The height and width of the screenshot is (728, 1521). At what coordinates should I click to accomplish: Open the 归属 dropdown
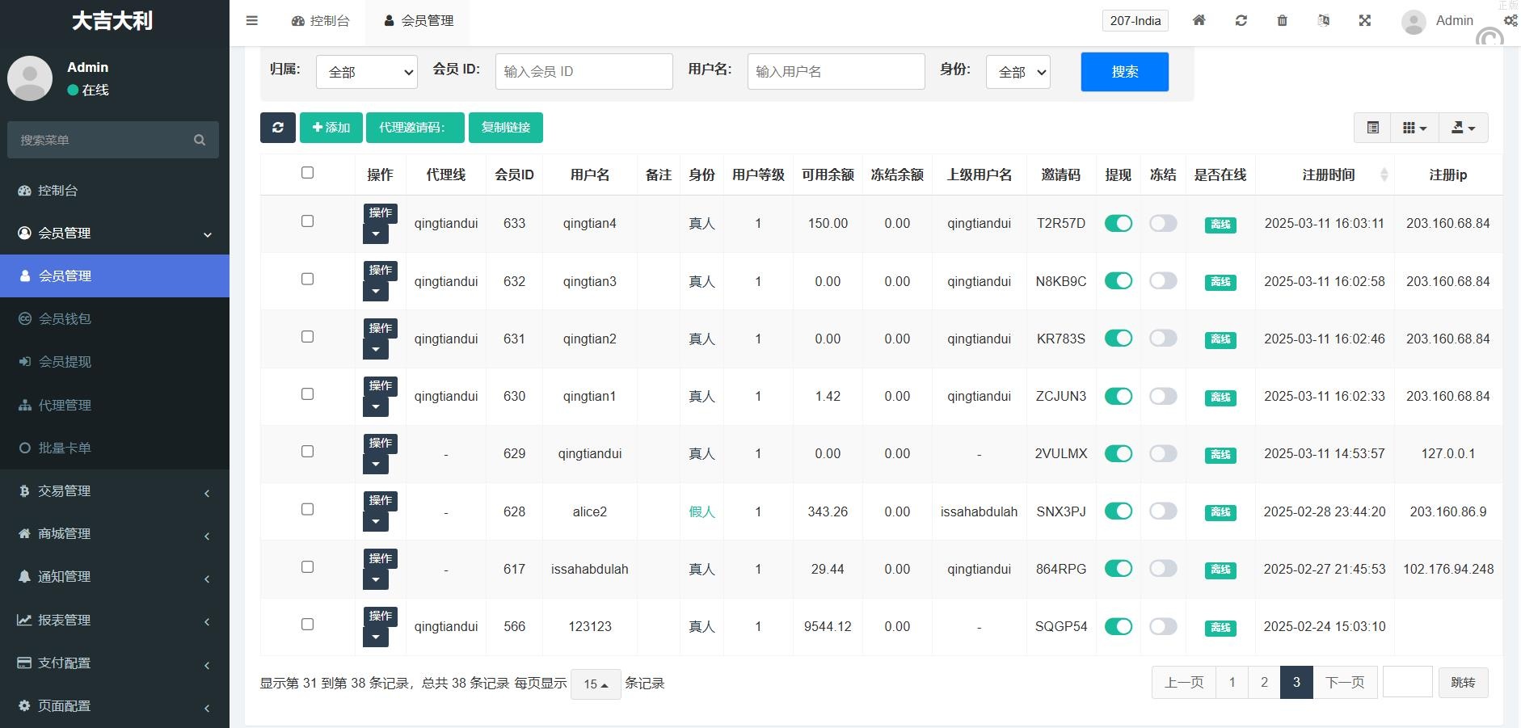coord(367,72)
